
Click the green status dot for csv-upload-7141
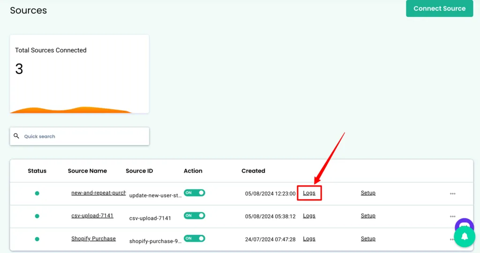(x=37, y=217)
